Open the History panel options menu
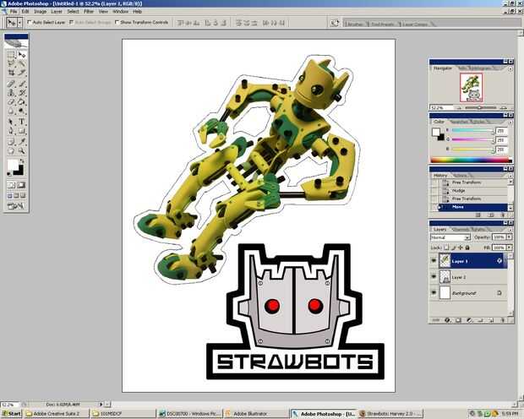 510,176
